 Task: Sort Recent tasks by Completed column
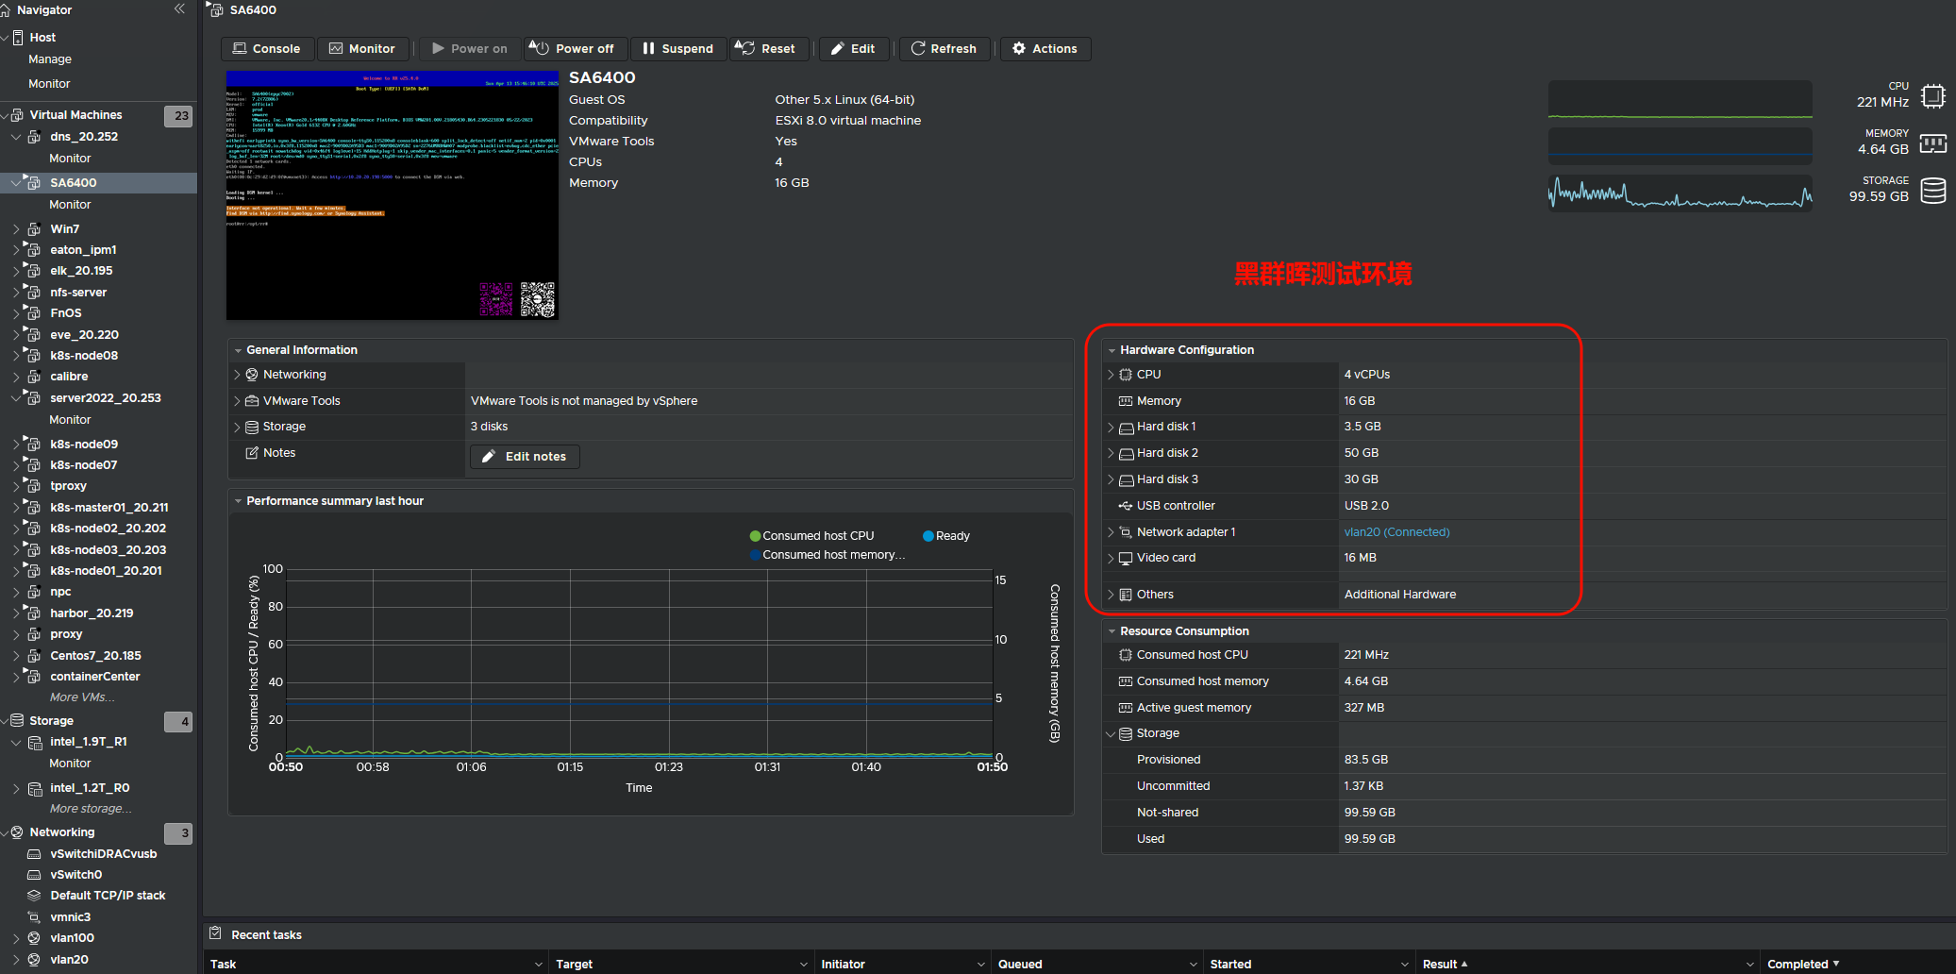(x=1858, y=964)
